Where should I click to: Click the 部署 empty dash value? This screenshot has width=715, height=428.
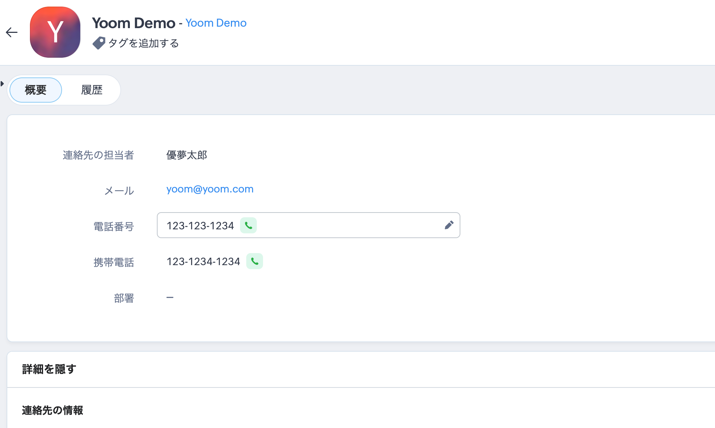[170, 298]
